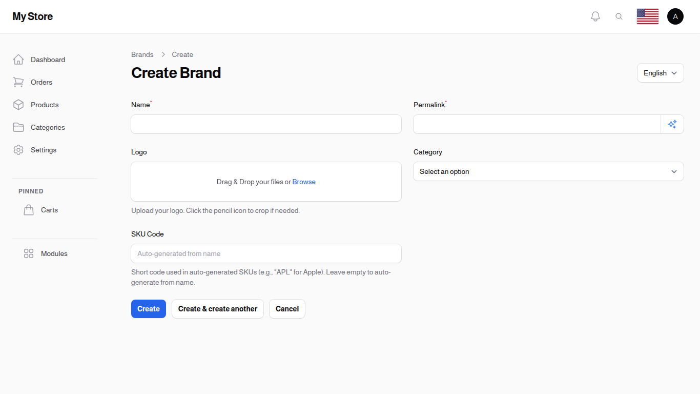Select Create in the breadcrumb trail
700x394 pixels.
[182, 54]
